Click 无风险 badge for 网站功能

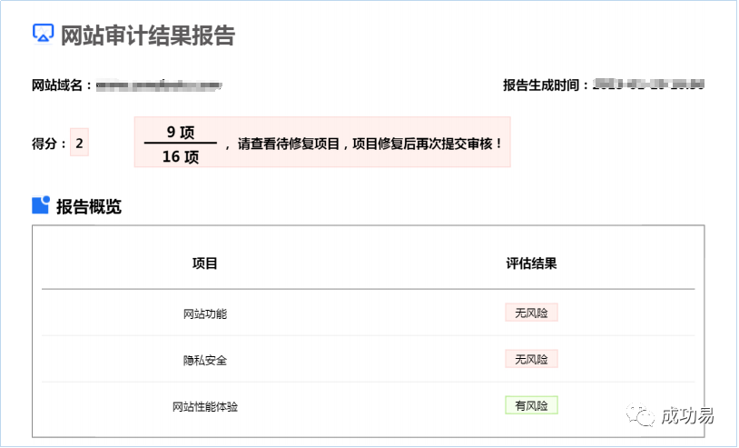pyautogui.click(x=531, y=313)
